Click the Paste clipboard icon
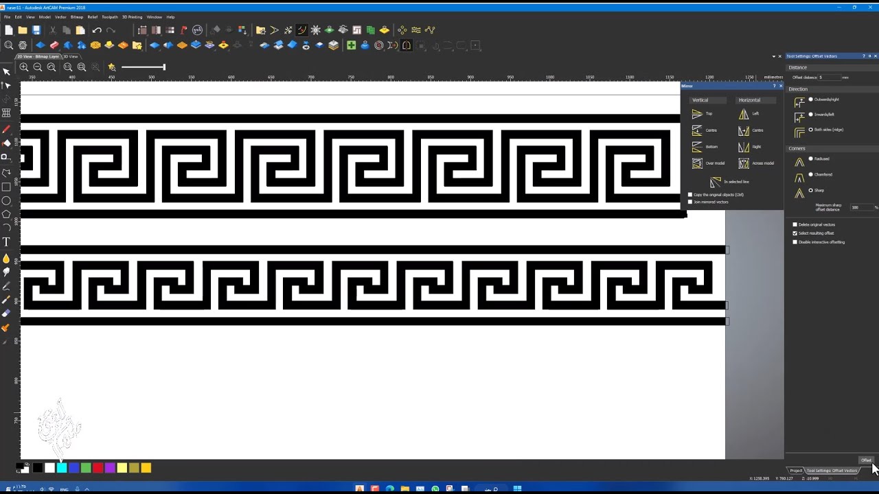 pyautogui.click(x=80, y=30)
